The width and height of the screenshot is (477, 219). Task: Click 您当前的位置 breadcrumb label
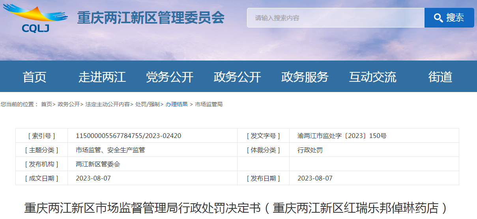click(19, 104)
